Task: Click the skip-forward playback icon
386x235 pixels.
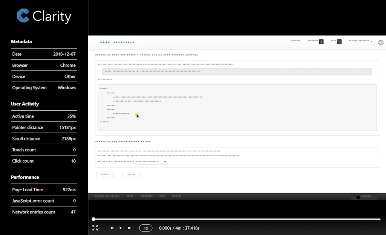Action: (x=129, y=228)
